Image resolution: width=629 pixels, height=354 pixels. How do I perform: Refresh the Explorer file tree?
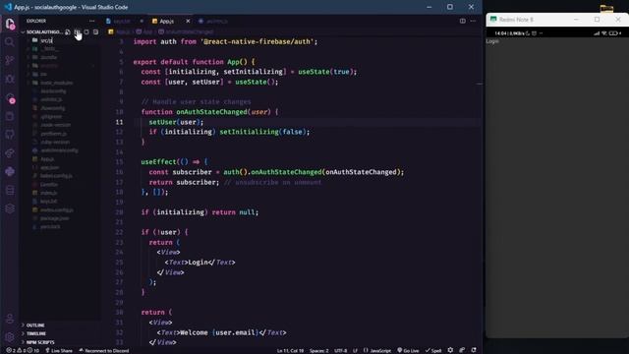[x=86, y=31]
